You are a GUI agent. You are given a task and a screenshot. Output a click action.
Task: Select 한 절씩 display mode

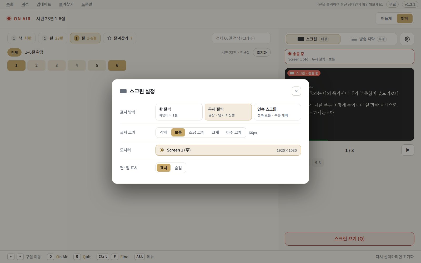tap(179, 112)
